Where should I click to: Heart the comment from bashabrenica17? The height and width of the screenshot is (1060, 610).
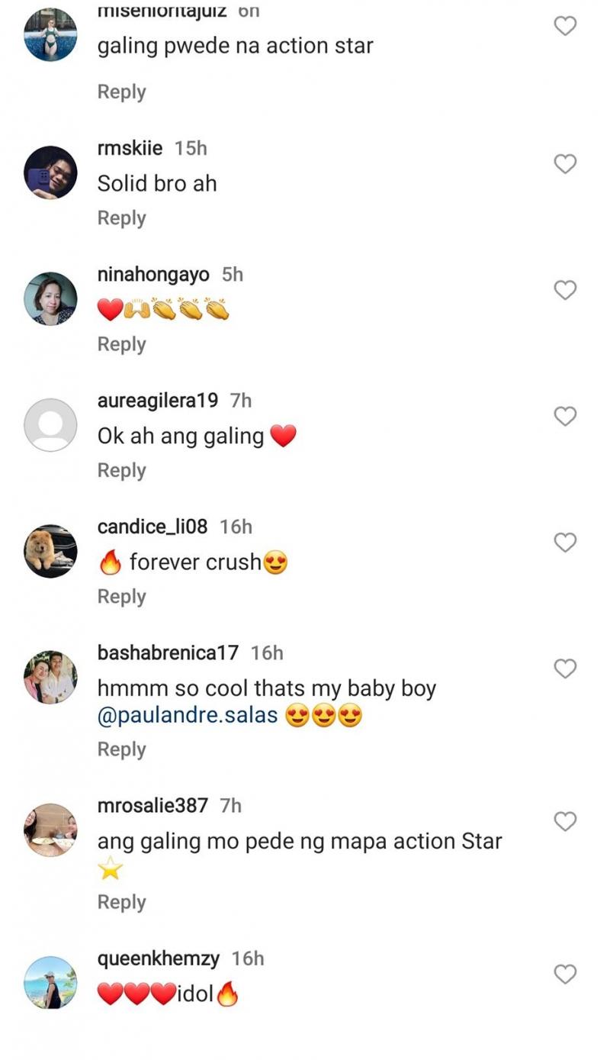pos(565,669)
